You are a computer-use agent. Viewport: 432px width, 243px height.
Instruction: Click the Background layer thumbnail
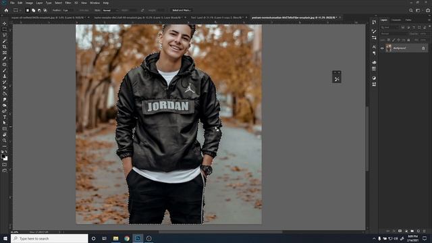[389, 48]
